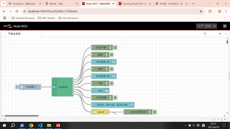This screenshot has width=230, height=129.
Task: Click gauge icon on 优<50 air quality node
Action: (132, 105)
